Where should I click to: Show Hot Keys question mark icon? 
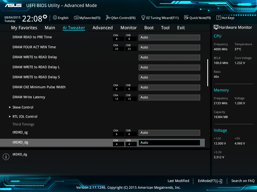pos(218,17)
